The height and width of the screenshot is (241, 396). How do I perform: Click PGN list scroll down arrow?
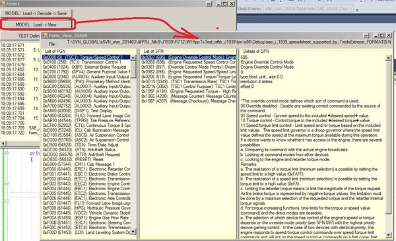click(133, 231)
